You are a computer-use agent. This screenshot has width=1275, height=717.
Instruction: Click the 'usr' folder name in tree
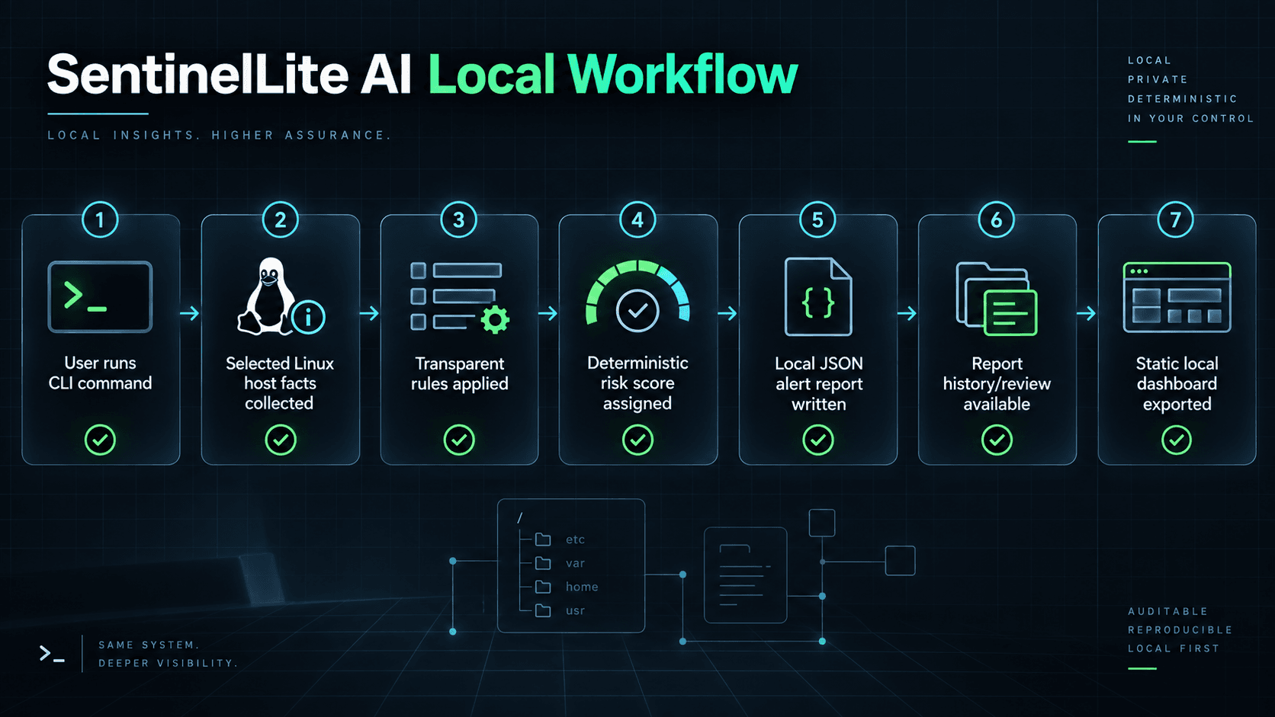click(x=575, y=611)
